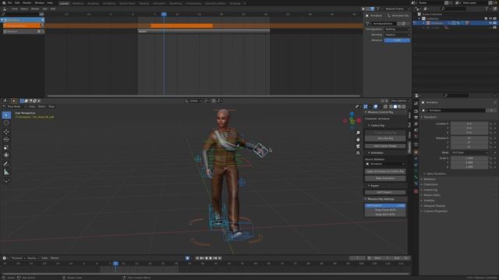Open the Render properties tab icon
This screenshot has height=280, width=499.
point(416,111)
